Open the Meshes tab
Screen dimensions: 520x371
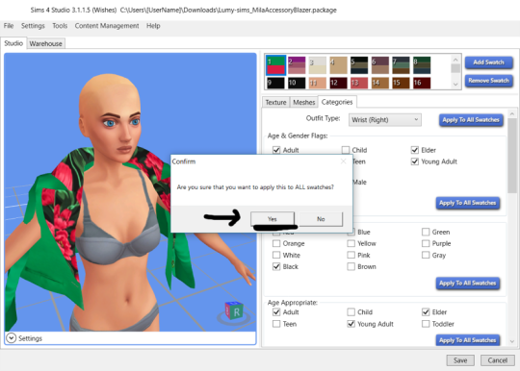pyautogui.click(x=303, y=102)
